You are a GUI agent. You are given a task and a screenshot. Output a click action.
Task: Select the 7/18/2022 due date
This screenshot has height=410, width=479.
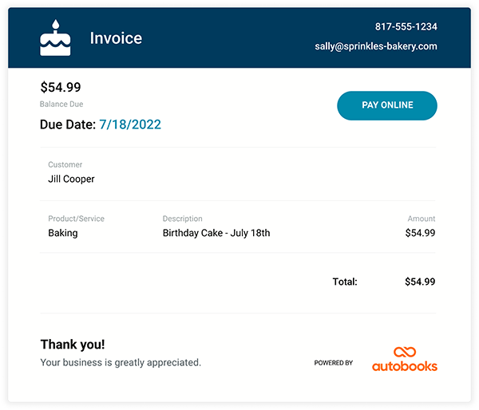coord(130,124)
